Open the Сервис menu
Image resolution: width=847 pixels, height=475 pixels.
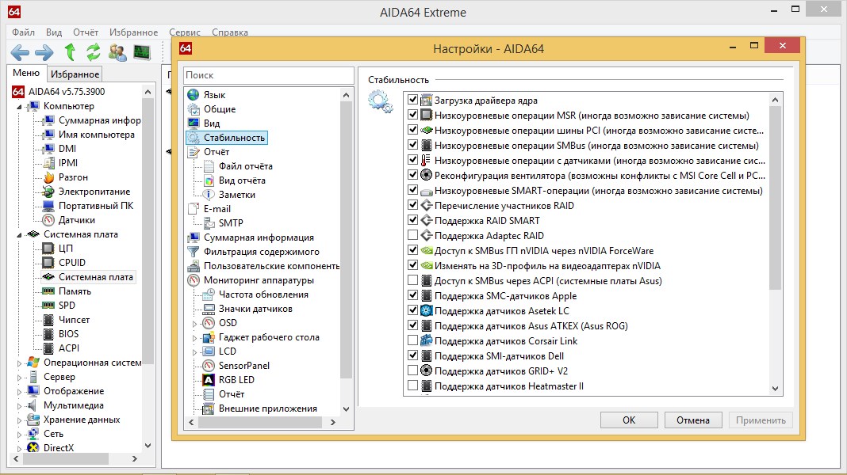point(184,32)
